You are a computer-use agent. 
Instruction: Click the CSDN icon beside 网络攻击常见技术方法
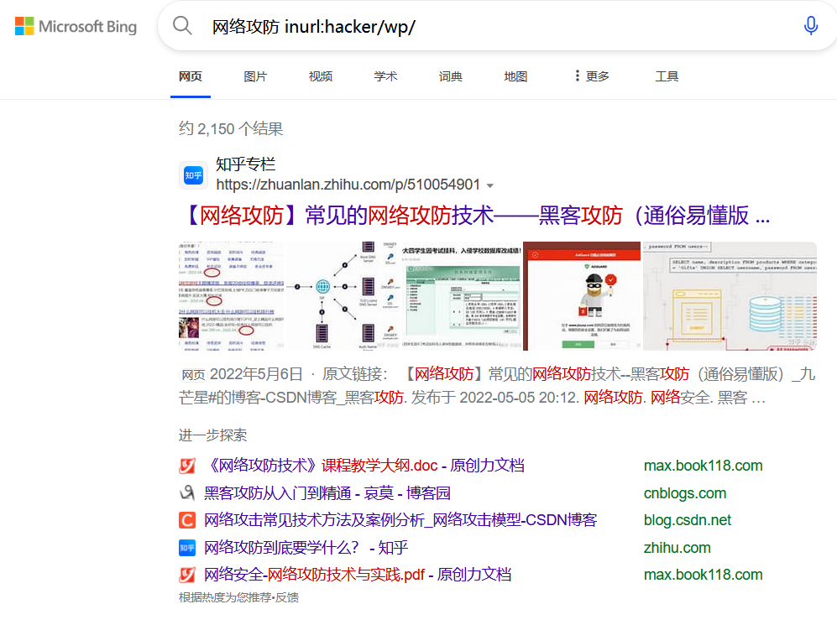(187, 520)
